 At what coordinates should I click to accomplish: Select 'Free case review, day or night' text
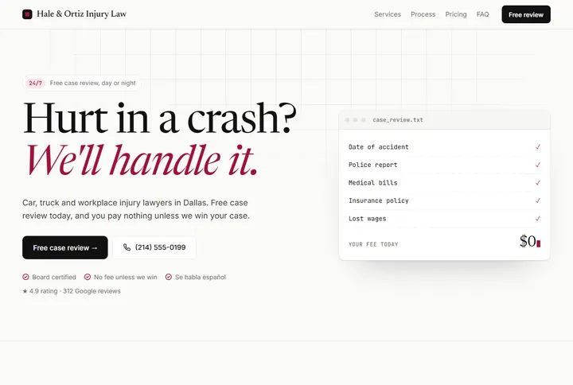[x=93, y=83]
